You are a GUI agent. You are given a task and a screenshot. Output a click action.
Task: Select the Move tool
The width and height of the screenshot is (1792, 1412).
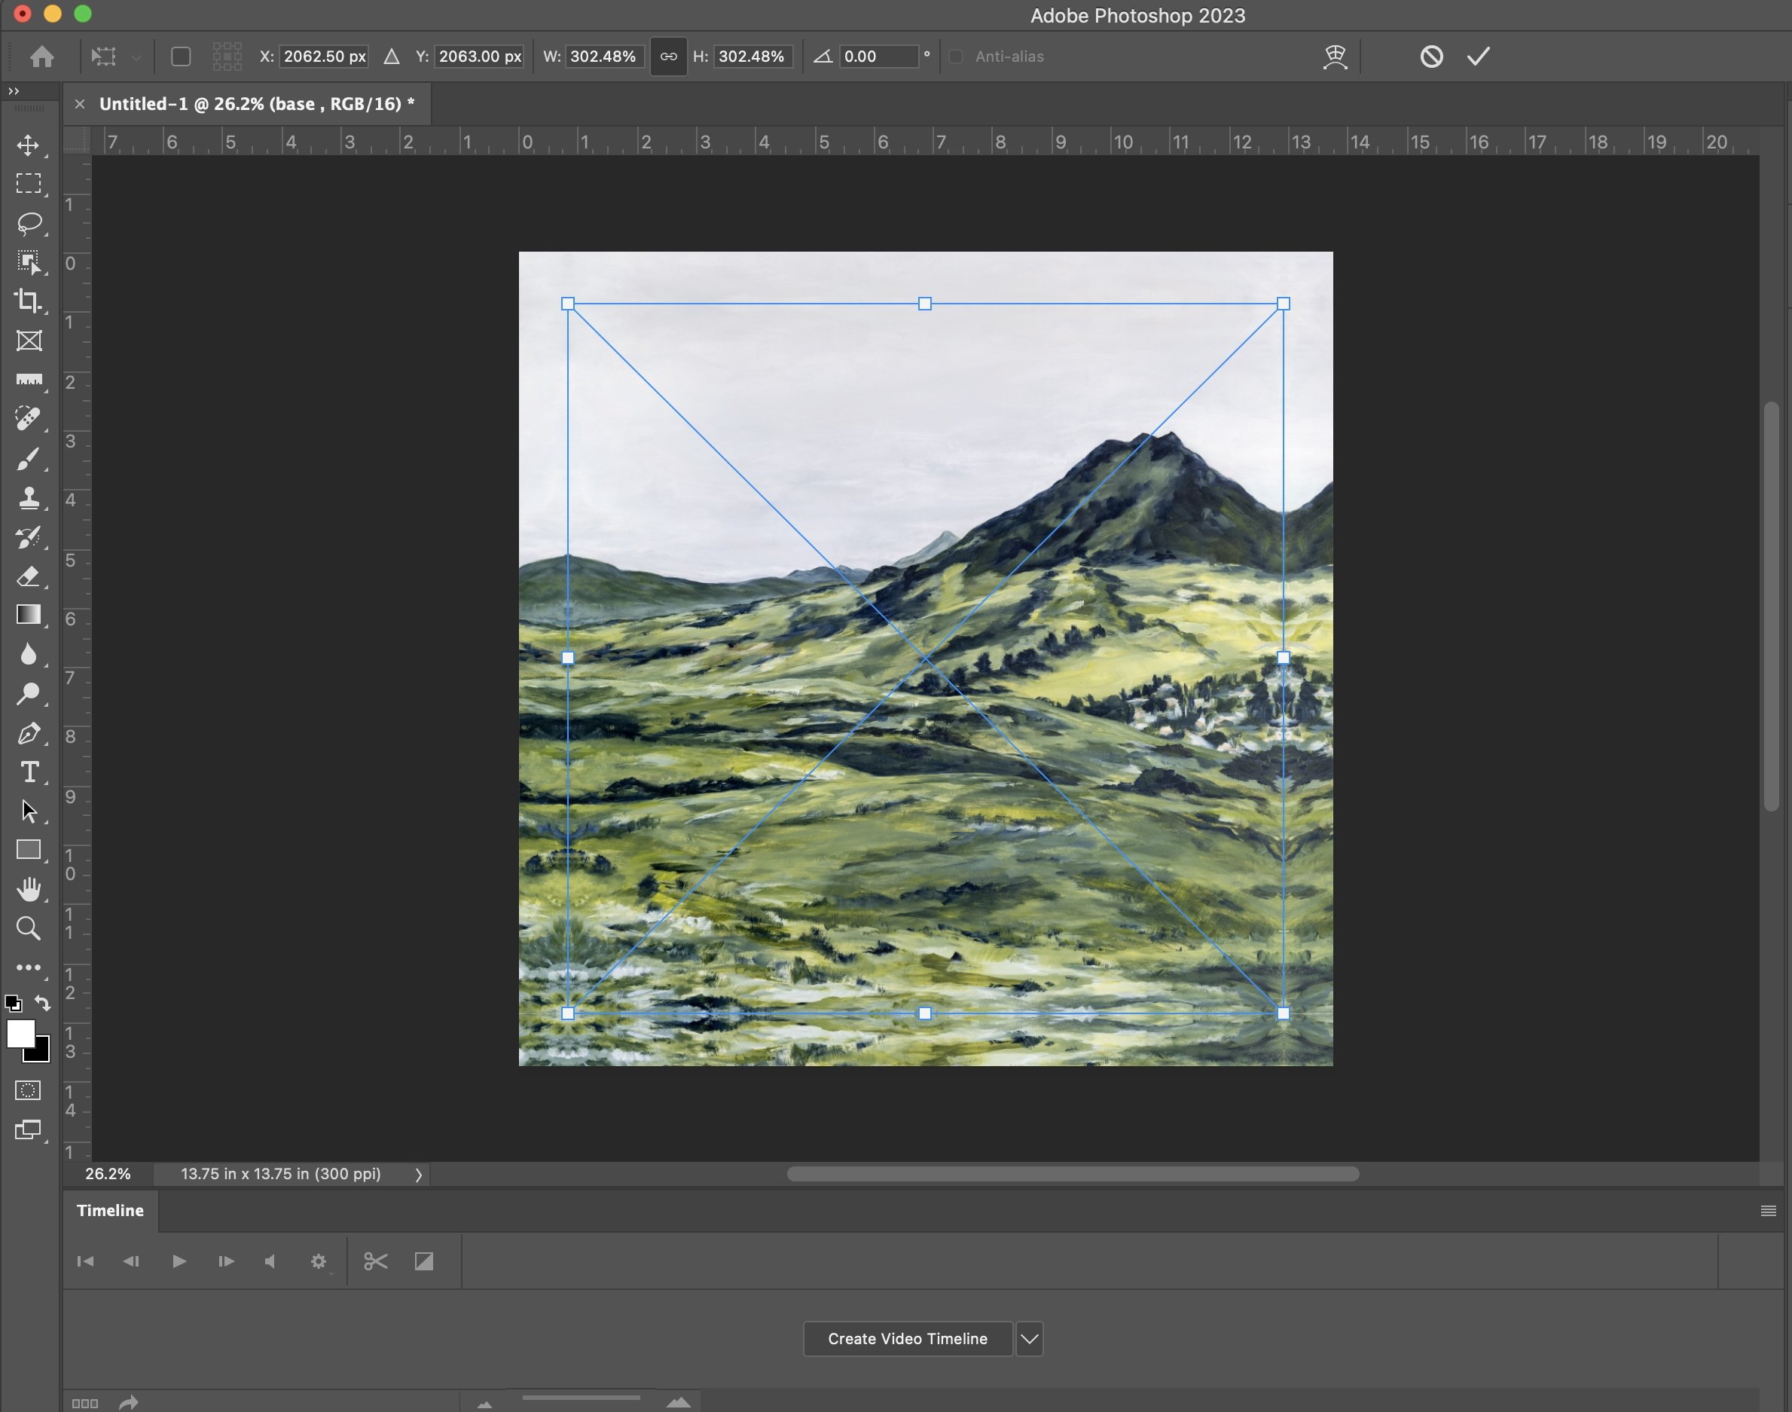click(x=29, y=145)
